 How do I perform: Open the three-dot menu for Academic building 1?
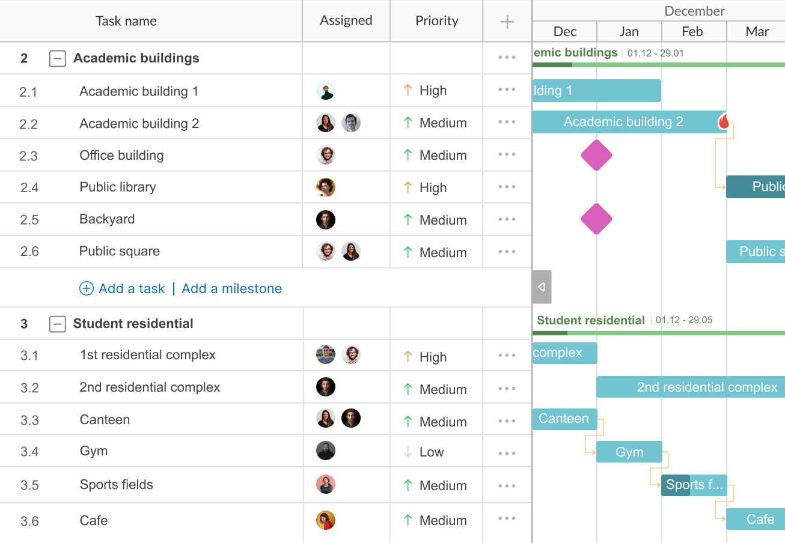click(507, 90)
